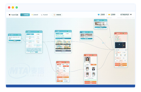
Task: Switch to the tab with the lightbulb icon
Action: point(35,15)
